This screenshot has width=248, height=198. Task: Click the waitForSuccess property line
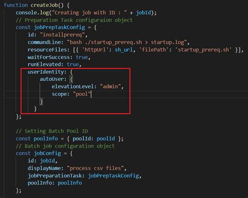(x=59, y=57)
